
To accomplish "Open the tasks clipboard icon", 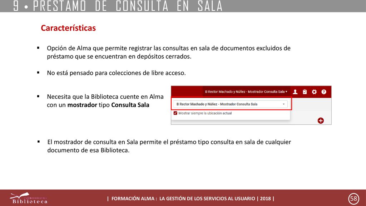I will (x=305, y=92).
